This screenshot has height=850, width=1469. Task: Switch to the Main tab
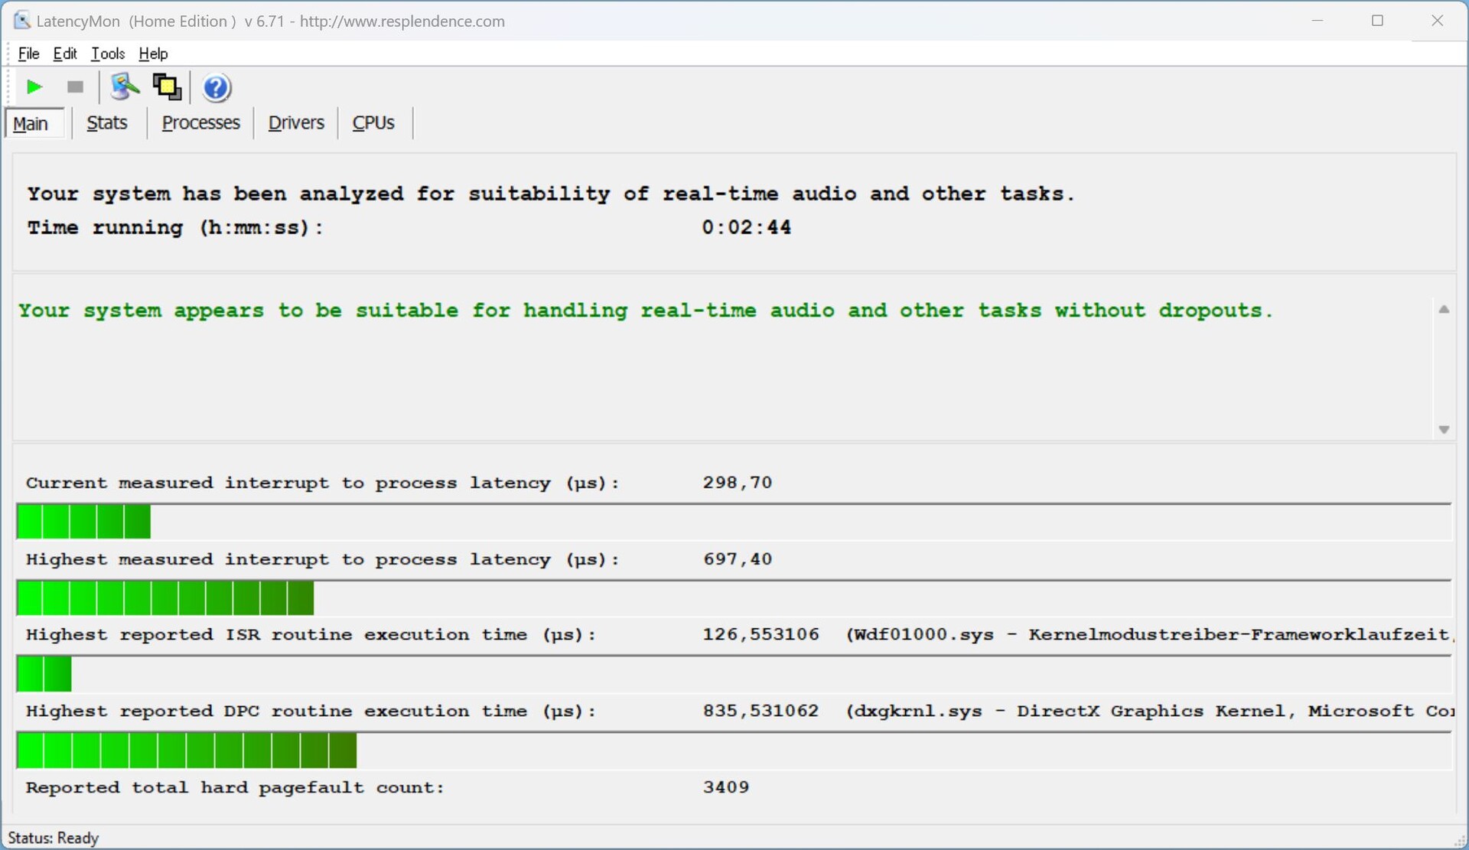point(31,123)
